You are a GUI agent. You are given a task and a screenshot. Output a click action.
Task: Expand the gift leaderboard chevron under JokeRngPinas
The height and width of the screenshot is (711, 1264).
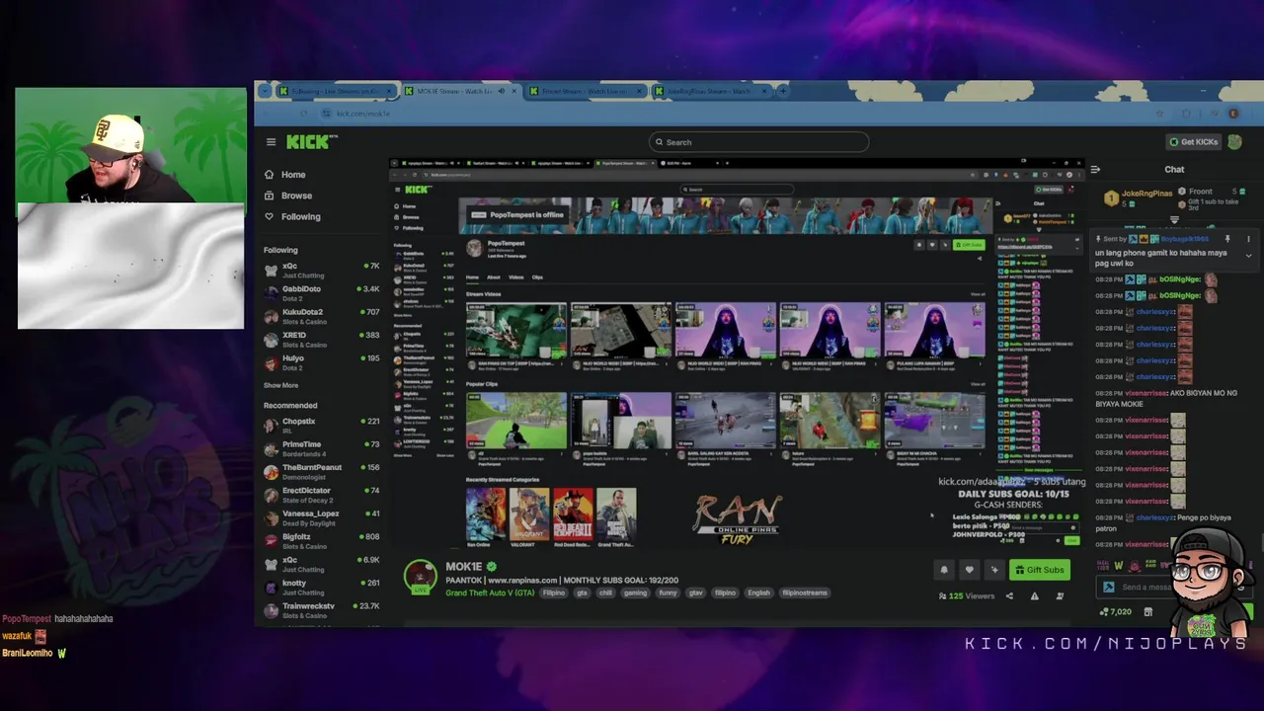1174,219
